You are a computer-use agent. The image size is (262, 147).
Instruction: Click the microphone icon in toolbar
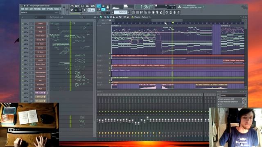pyautogui.click(x=175, y=12)
